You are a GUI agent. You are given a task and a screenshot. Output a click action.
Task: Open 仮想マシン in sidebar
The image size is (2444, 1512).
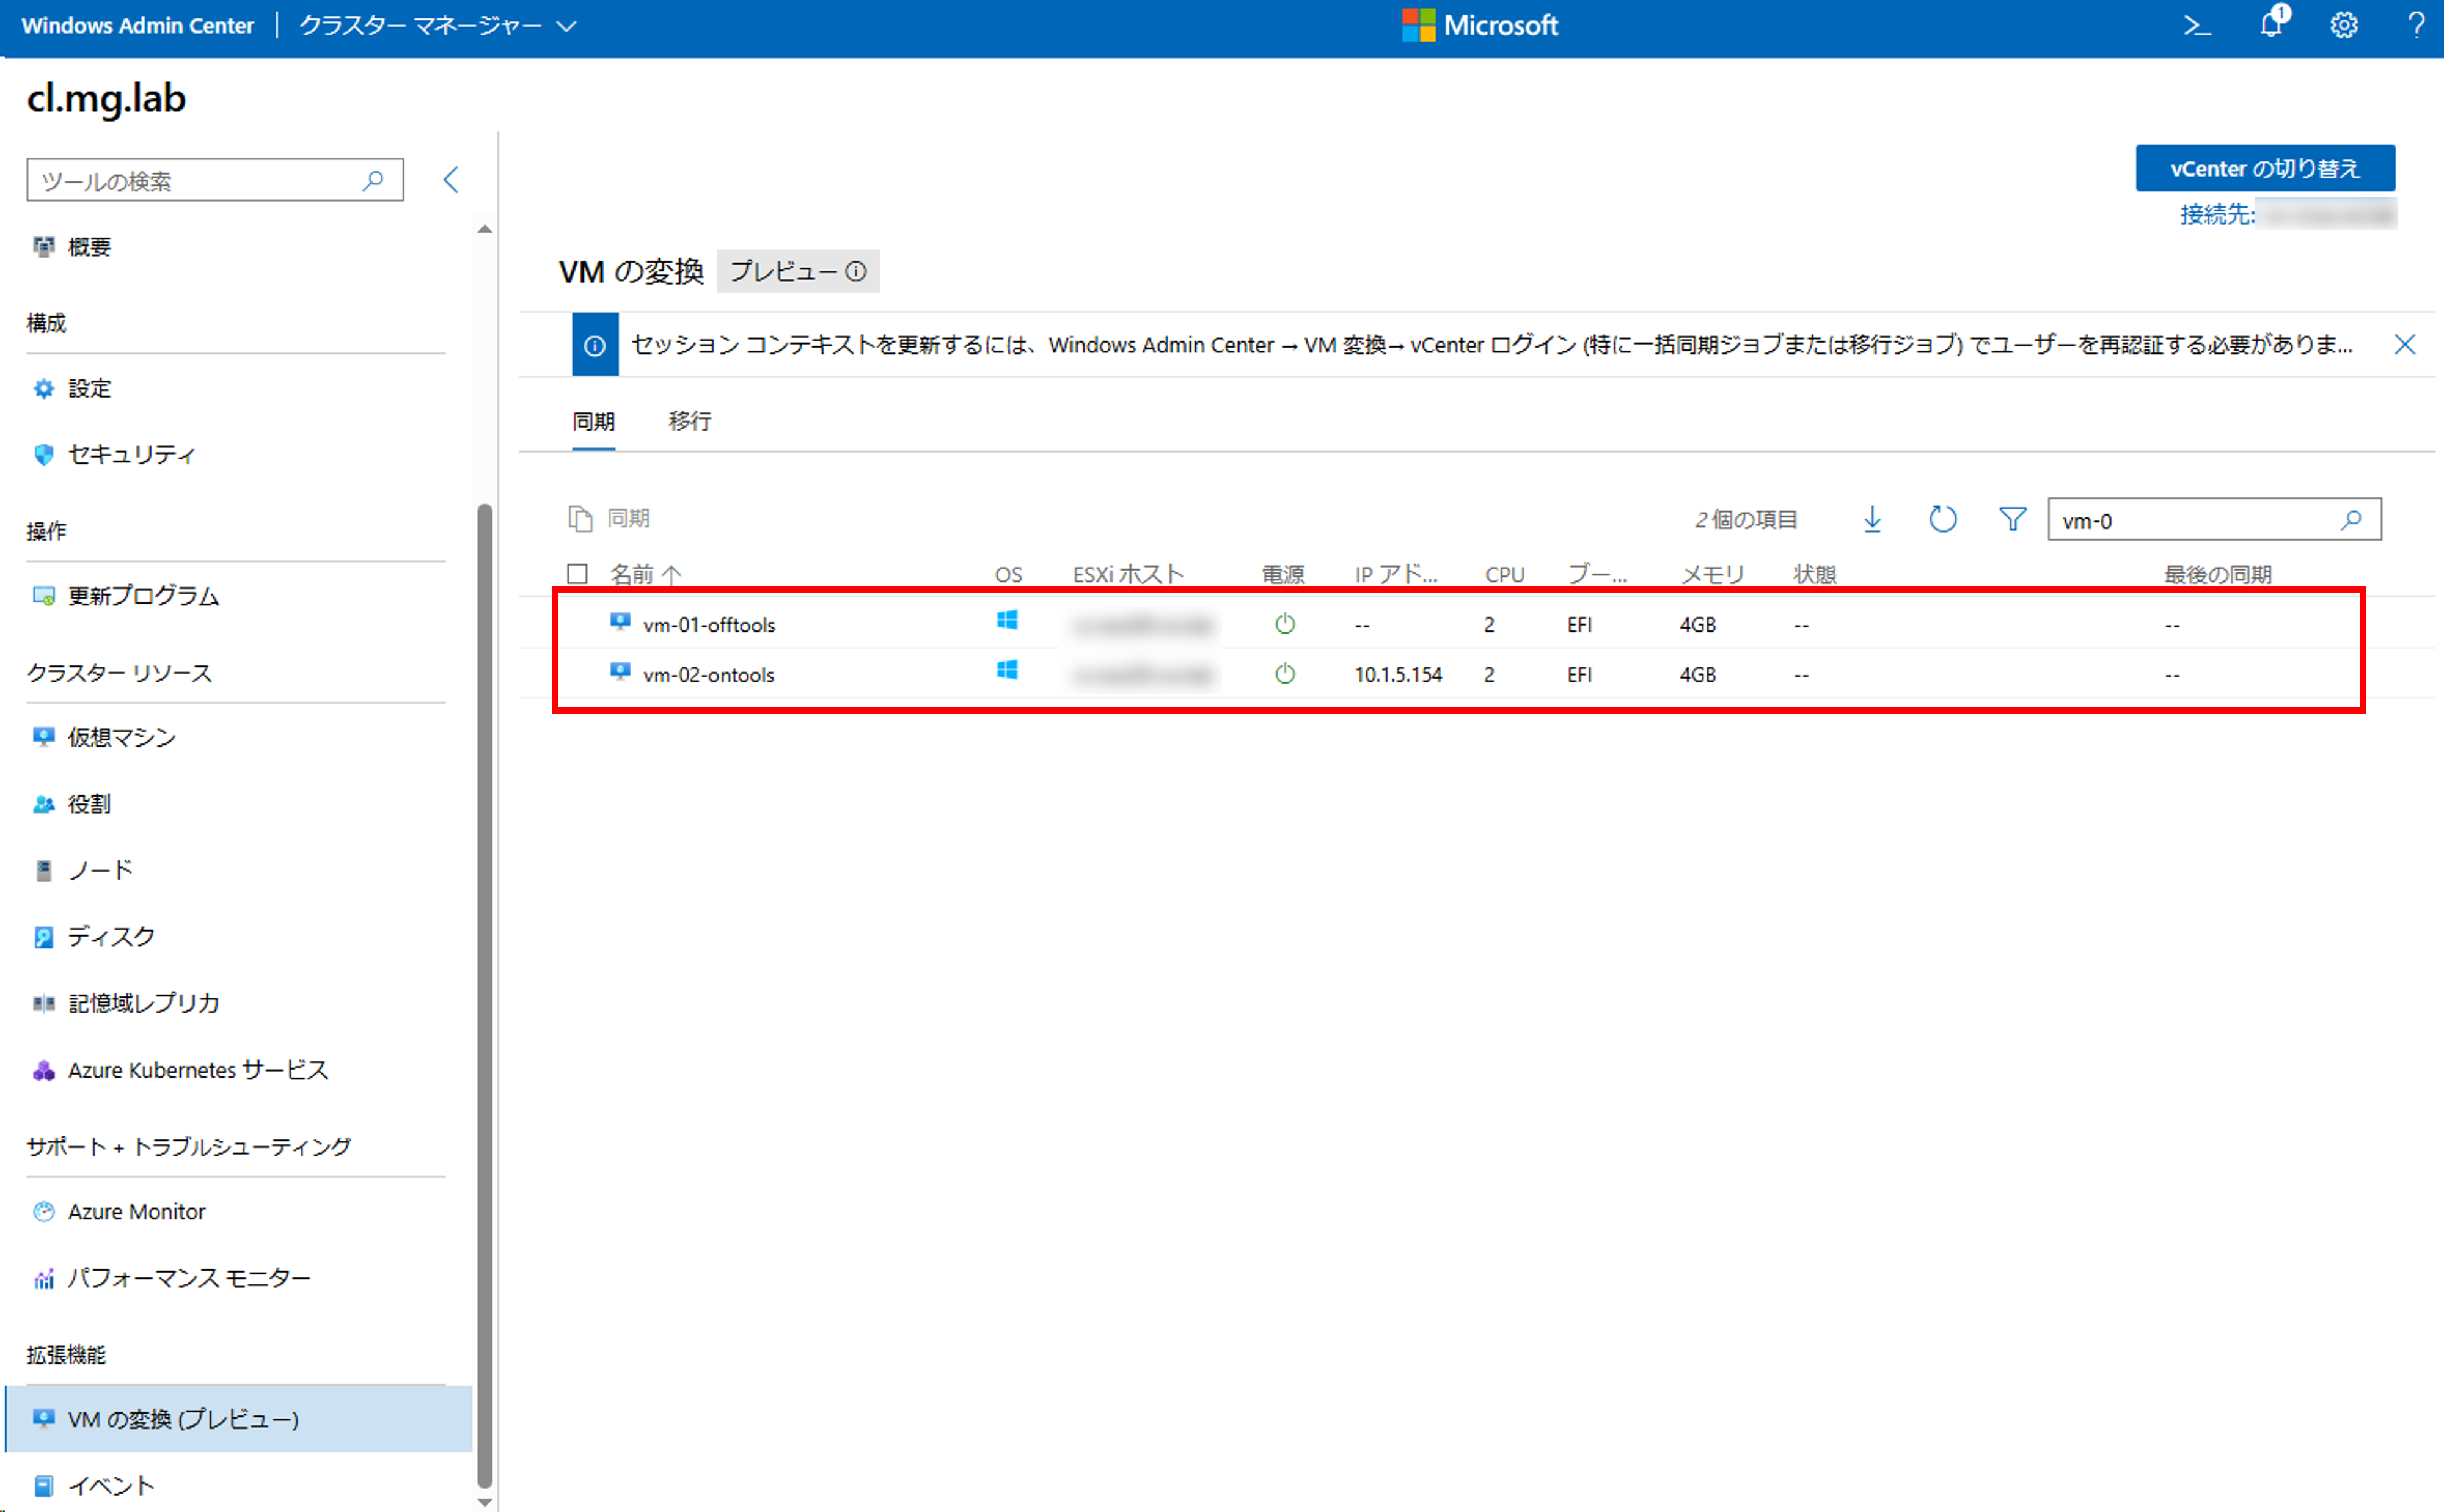pyautogui.click(x=122, y=737)
